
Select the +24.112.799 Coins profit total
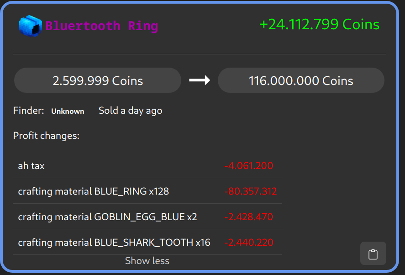(x=319, y=24)
